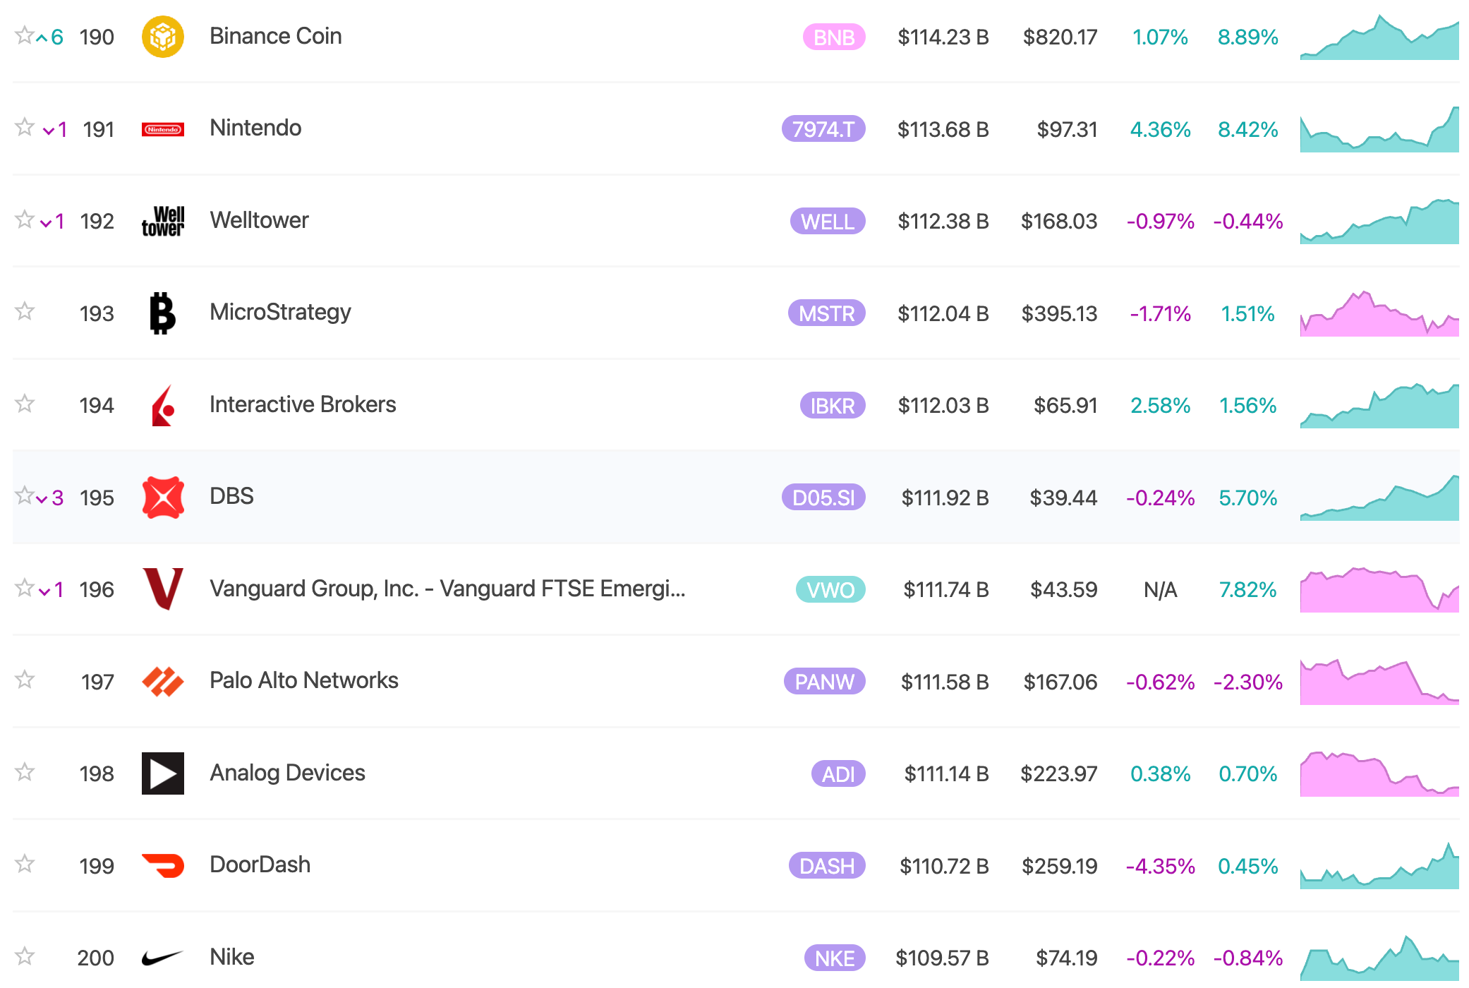Click DBS 30-day change 5.70%
This screenshot has height=988, width=1469.
tap(1248, 498)
